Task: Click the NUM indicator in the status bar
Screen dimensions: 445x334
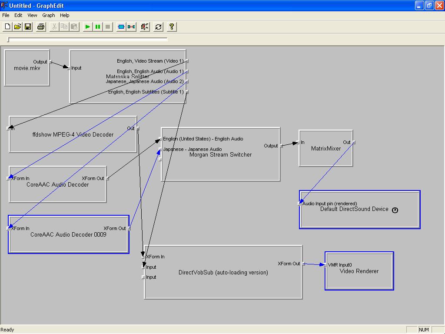Action: point(424,330)
